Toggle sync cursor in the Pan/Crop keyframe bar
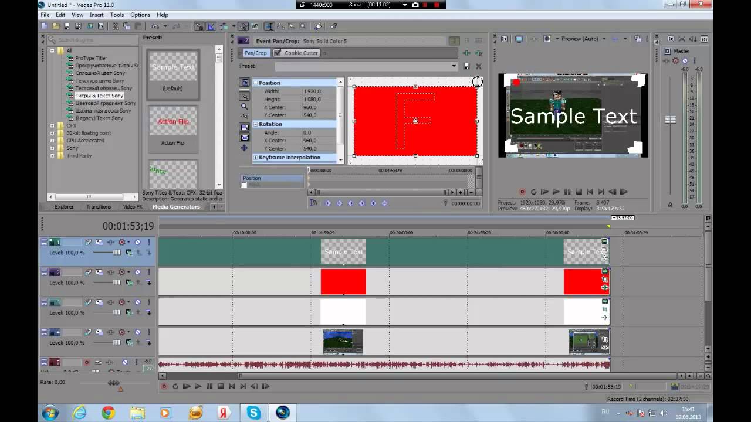This screenshot has height=422, width=751. [x=313, y=203]
